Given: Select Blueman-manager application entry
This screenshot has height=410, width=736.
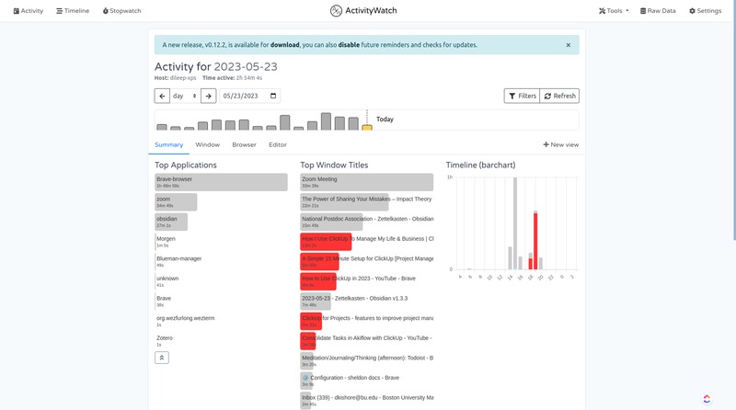Looking at the screenshot, I should point(178,261).
